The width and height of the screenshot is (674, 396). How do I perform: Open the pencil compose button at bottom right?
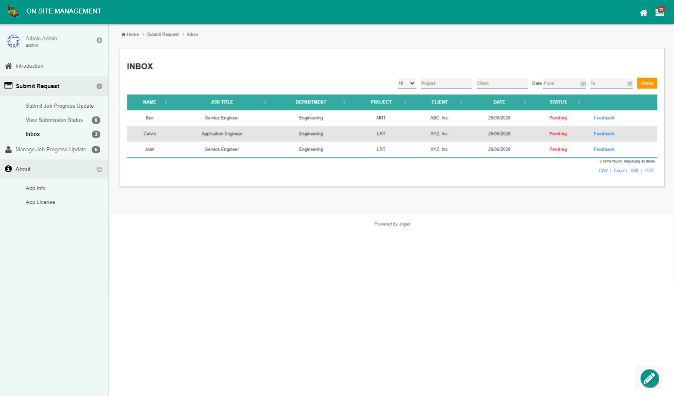point(649,378)
